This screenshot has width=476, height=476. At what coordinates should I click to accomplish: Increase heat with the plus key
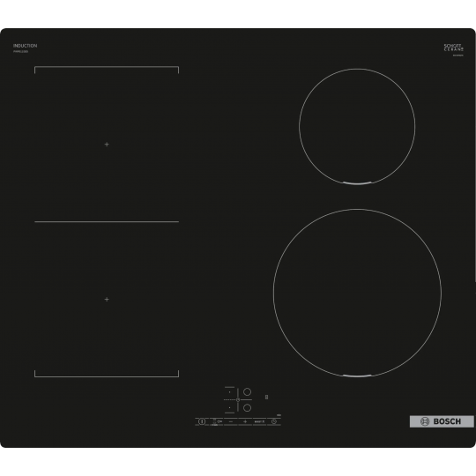click(x=245, y=421)
